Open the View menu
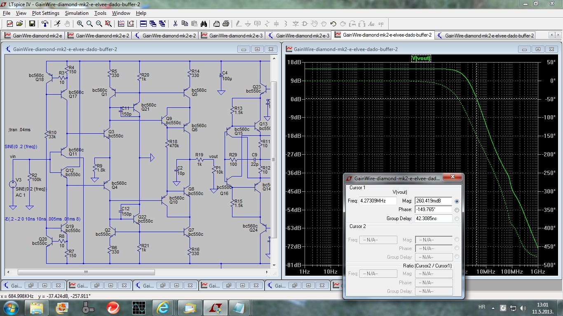The image size is (563, 316). point(21,13)
